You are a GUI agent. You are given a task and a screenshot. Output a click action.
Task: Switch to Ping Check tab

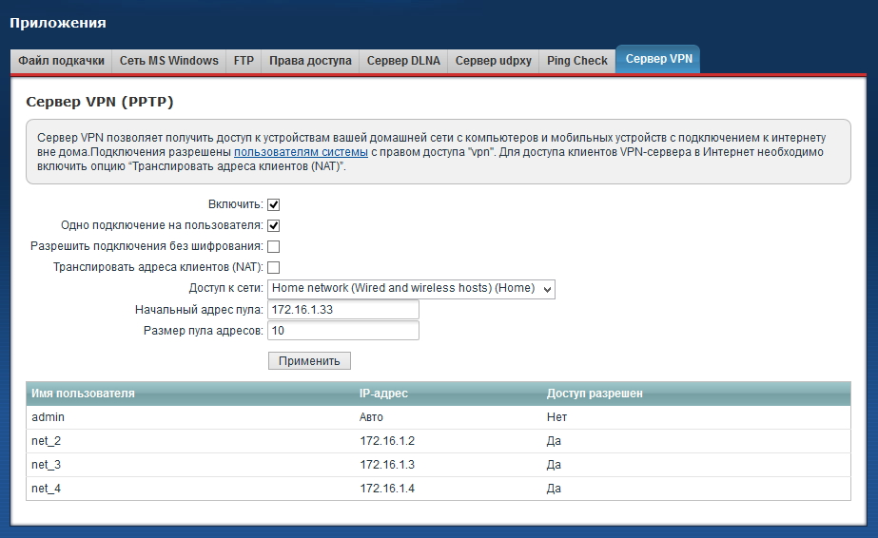coord(577,60)
